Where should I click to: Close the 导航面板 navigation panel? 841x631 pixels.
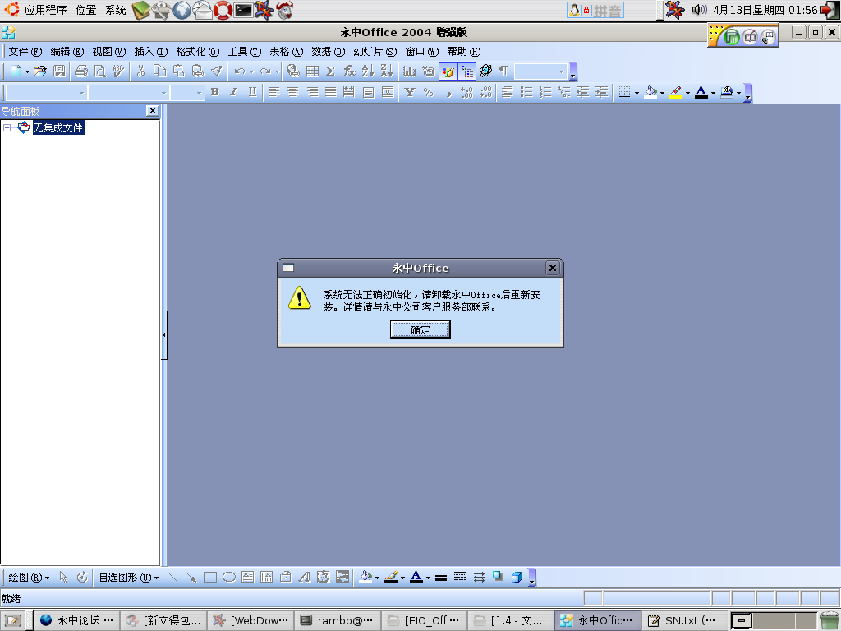[x=152, y=111]
